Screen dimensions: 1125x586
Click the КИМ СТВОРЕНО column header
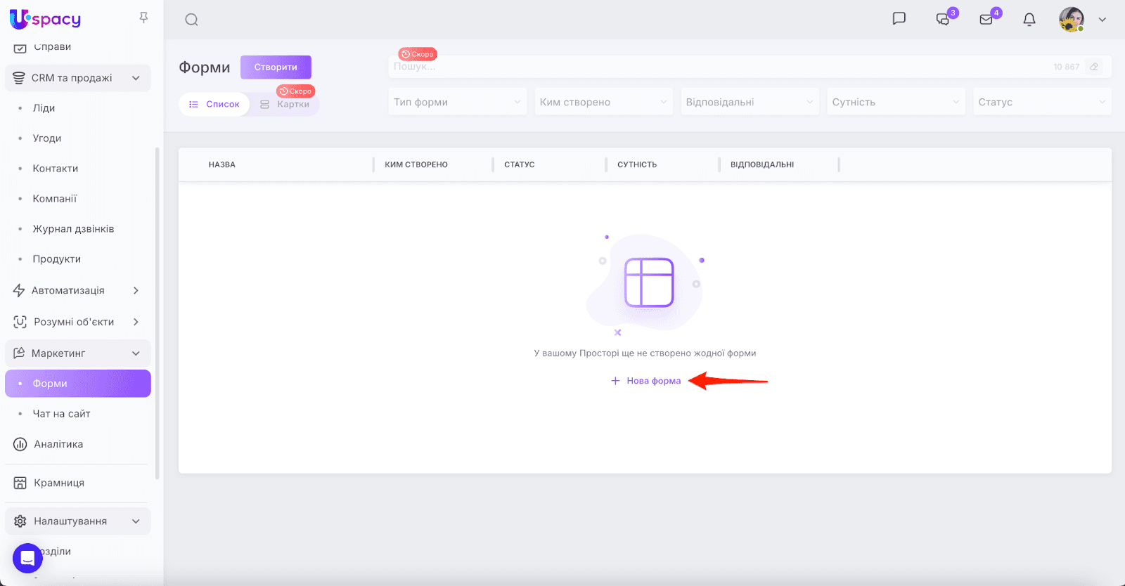tap(416, 164)
